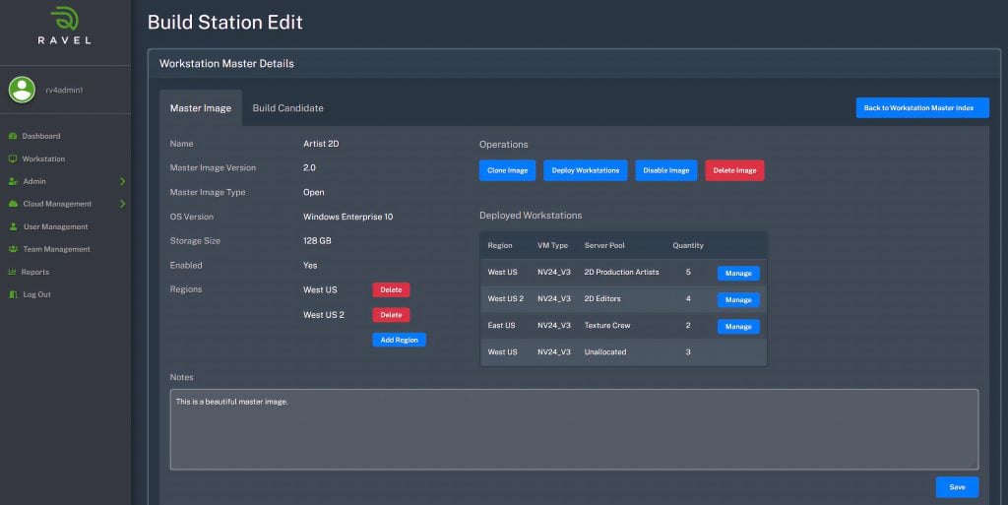Screen dimensions: 1008x505
Task: Go back to Workstation Master Index
Action: tap(921, 108)
